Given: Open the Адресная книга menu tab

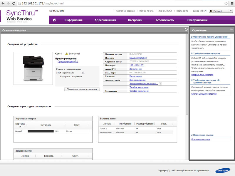Looking at the screenshot, I should [x=105, y=20].
